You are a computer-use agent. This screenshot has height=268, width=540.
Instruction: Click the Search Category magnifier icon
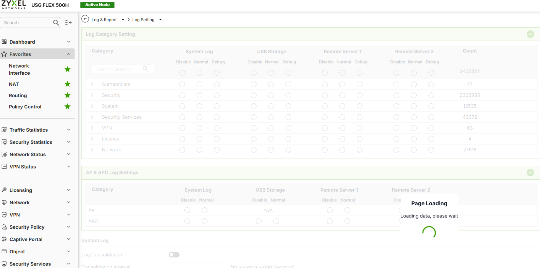point(145,69)
